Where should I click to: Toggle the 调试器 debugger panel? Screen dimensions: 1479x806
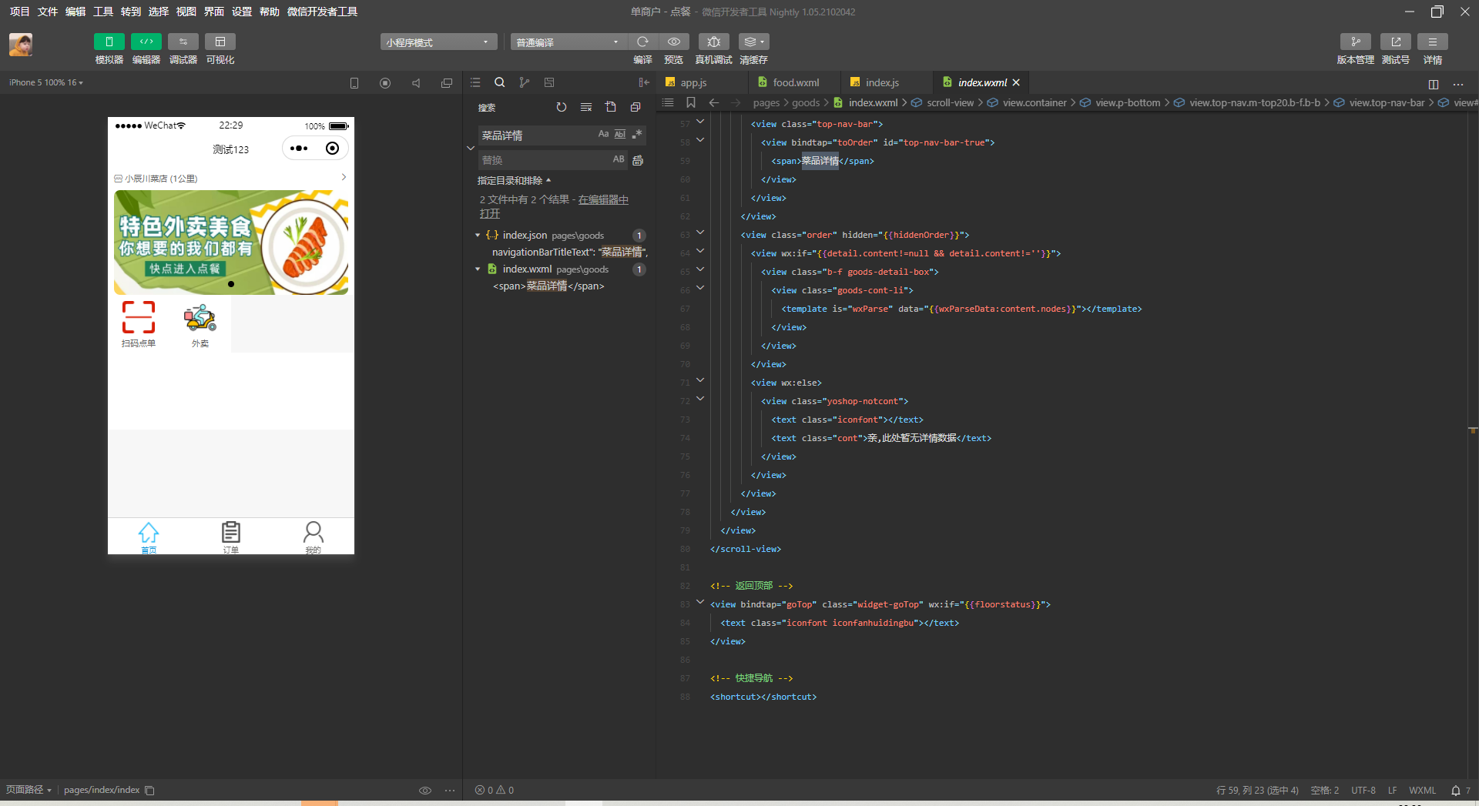point(183,42)
